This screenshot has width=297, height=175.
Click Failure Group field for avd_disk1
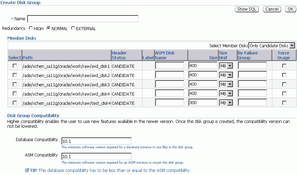[x=252, y=65]
